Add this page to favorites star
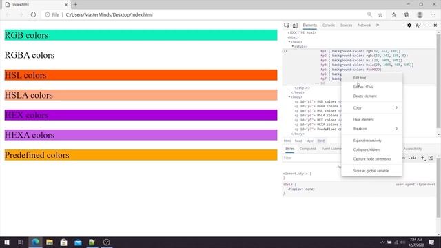The image size is (441, 248). tap(380, 14)
